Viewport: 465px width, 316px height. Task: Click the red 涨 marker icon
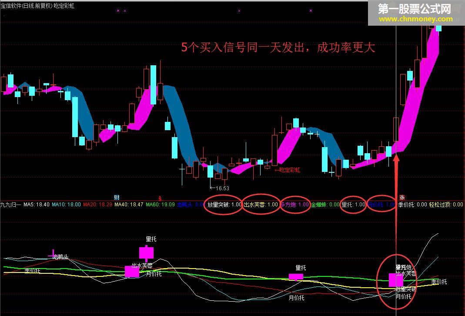tap(402, 197)
